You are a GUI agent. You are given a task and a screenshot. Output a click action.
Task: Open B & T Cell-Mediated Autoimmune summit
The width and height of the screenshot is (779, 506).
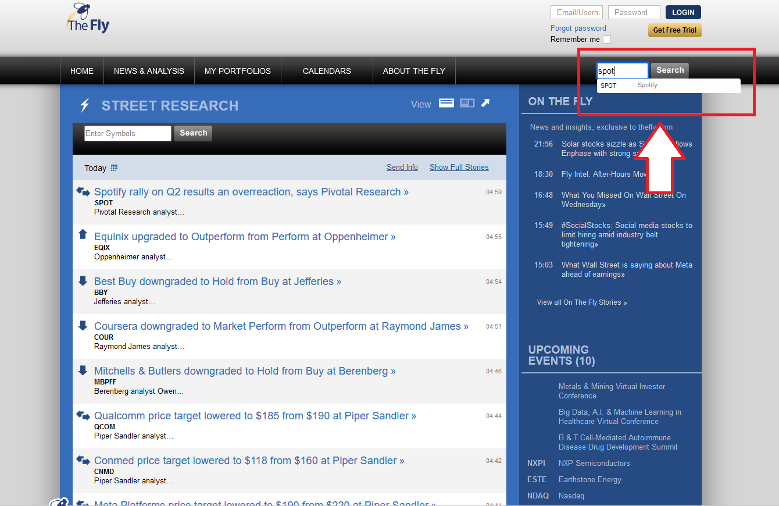pos(618,442)
